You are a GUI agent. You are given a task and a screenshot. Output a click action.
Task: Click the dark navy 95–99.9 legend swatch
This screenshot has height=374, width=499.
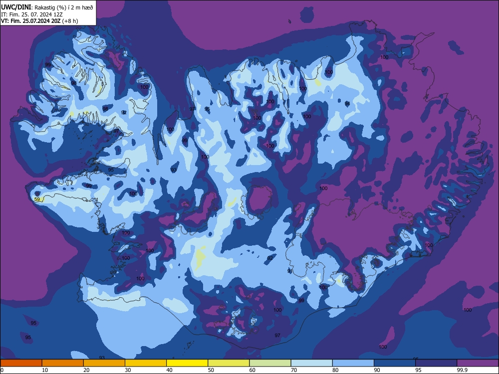point(436,363)
